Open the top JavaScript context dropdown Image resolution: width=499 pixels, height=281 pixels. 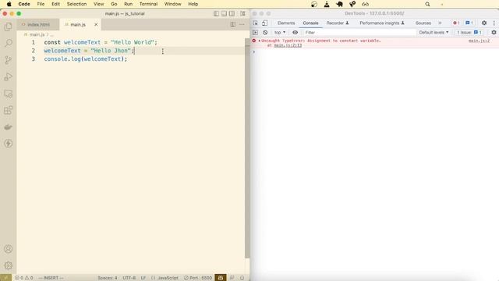click(280, 33)
